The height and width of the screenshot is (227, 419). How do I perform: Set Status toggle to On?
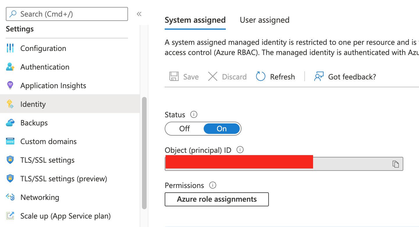tap(222, 129)
